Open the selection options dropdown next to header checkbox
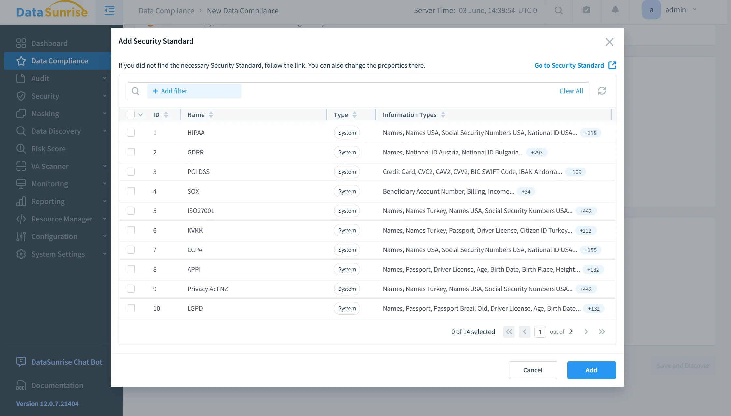Image resolution: width=731 pixels, height=416 pixels. 141,115
